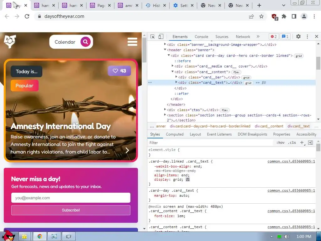Toggle the computed styles sidebar icon

click(311, 143)
